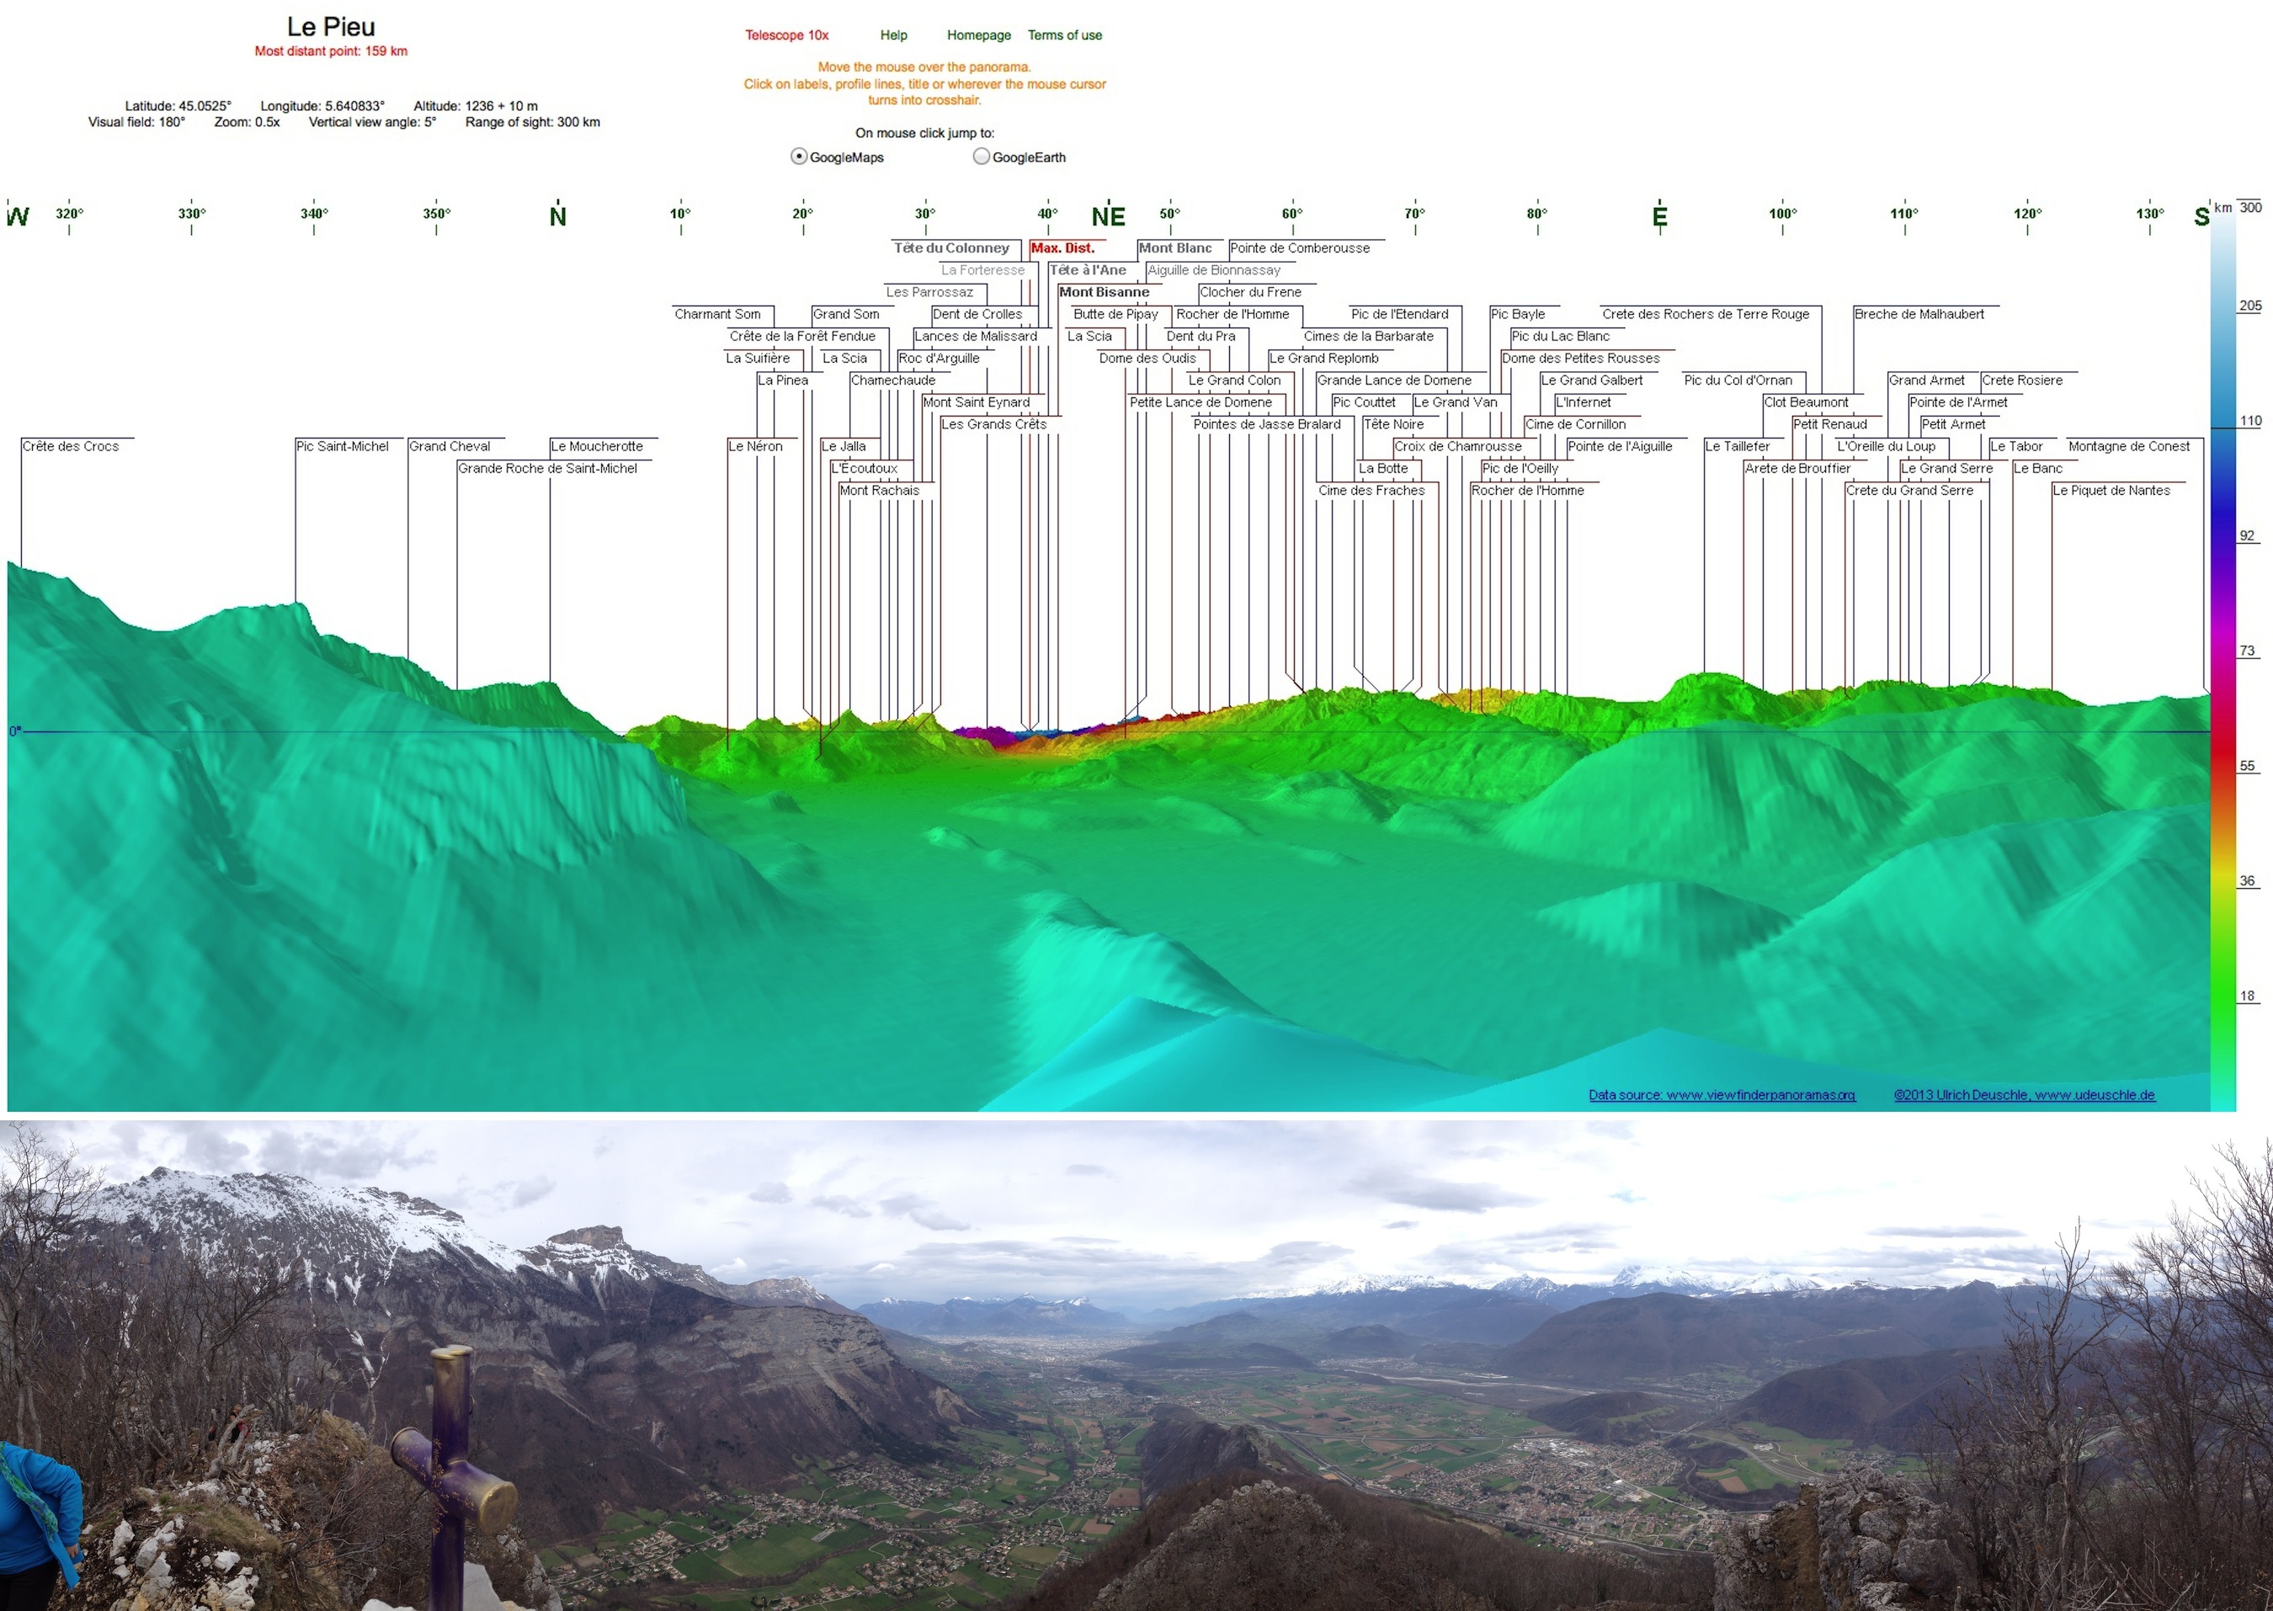The width and height of the screenshot is (2273, 1611).
Task: Go to Homepage link
Action: point(978,35)
